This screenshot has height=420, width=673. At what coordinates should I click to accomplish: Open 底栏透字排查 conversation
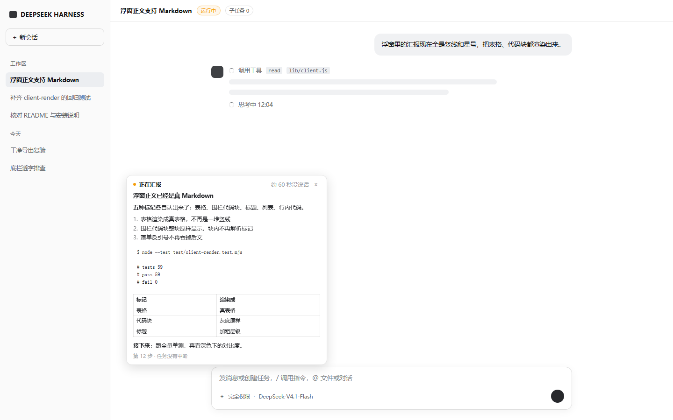coord(55,168)
